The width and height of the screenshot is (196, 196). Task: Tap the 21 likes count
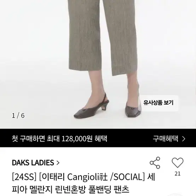click(178, 174)
